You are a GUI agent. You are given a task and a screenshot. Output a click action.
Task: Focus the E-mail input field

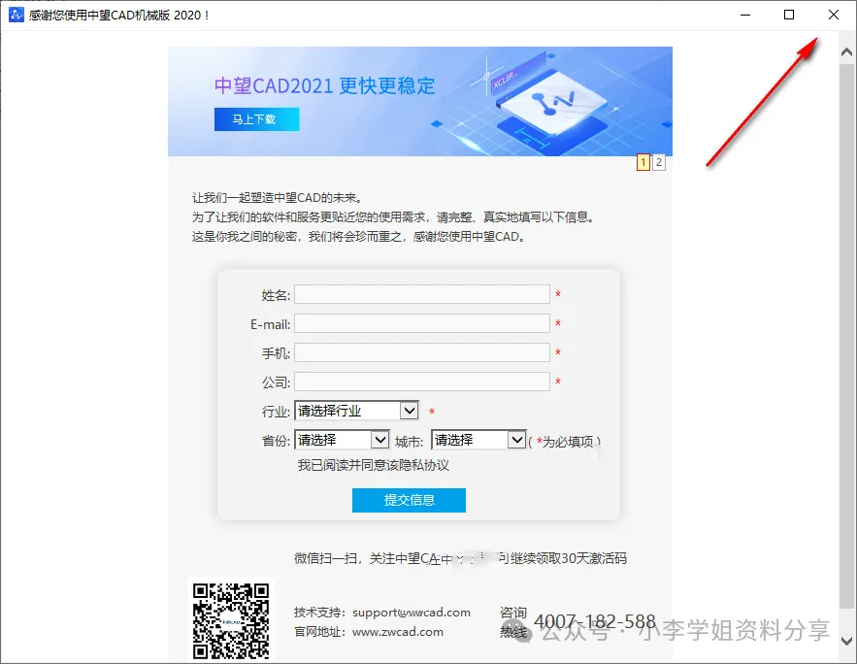(x=422, y=323)
